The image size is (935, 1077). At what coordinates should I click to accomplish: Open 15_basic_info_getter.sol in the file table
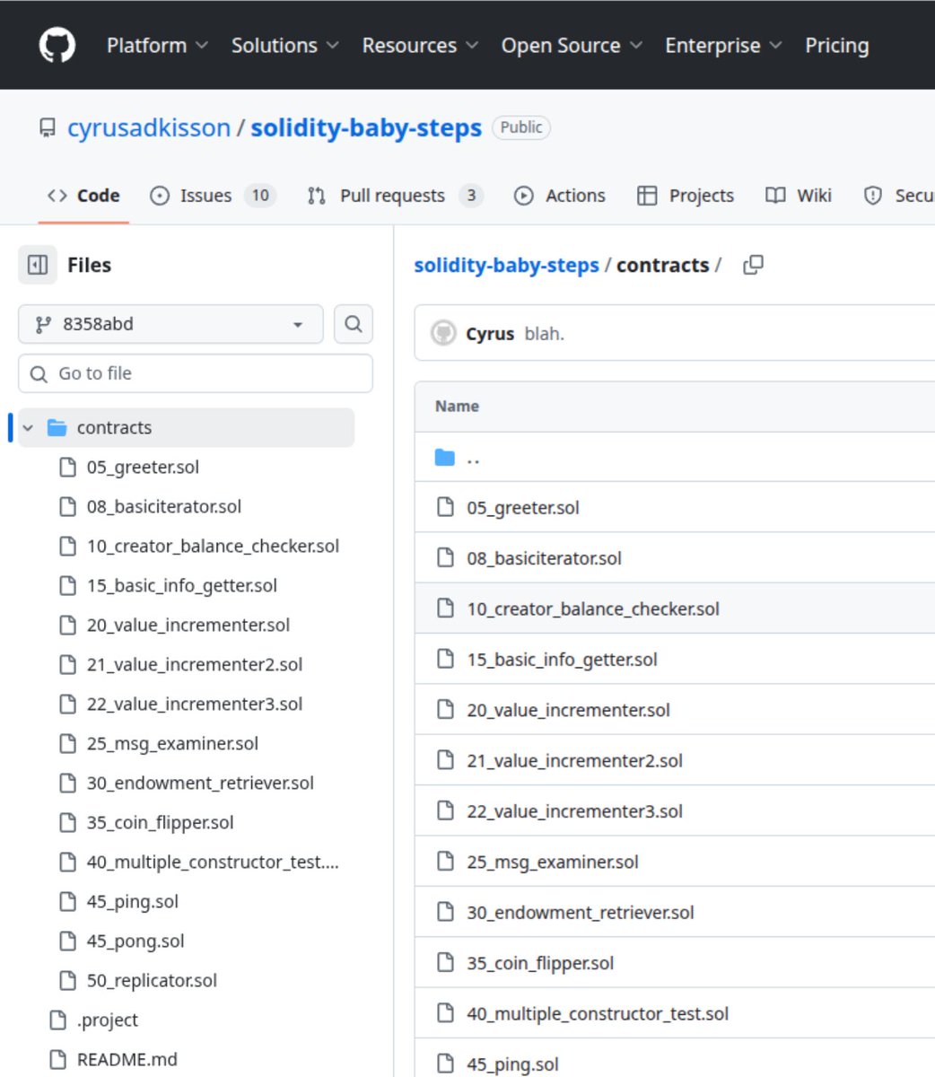tap(562, 660)
